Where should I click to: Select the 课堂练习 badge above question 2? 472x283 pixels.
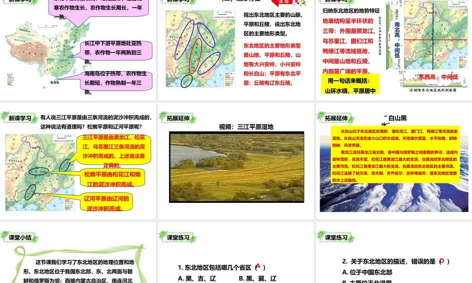click(336, 237)
